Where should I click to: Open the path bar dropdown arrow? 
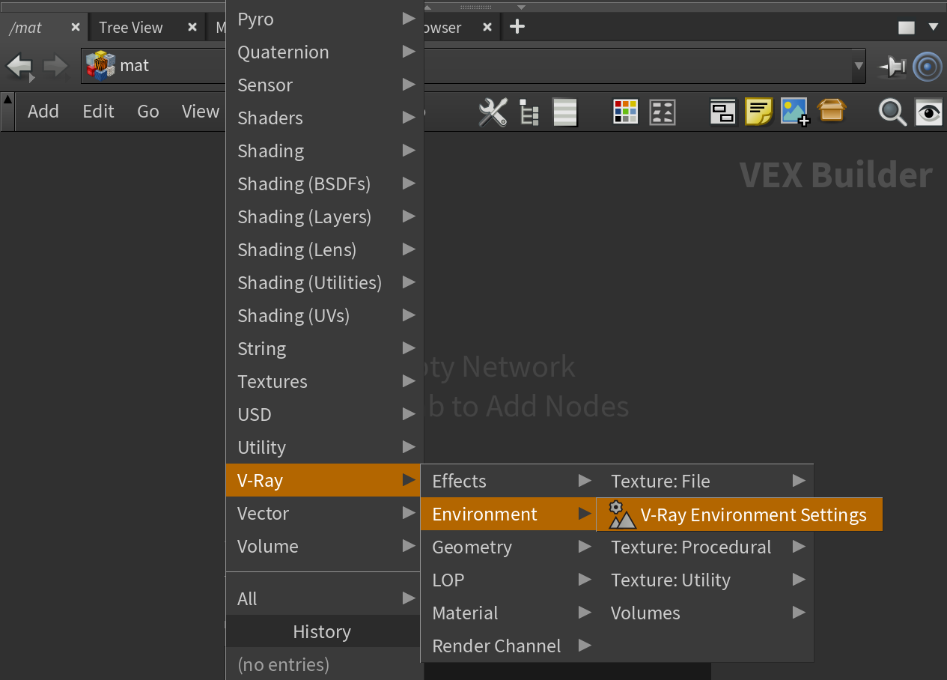(859, 67)
